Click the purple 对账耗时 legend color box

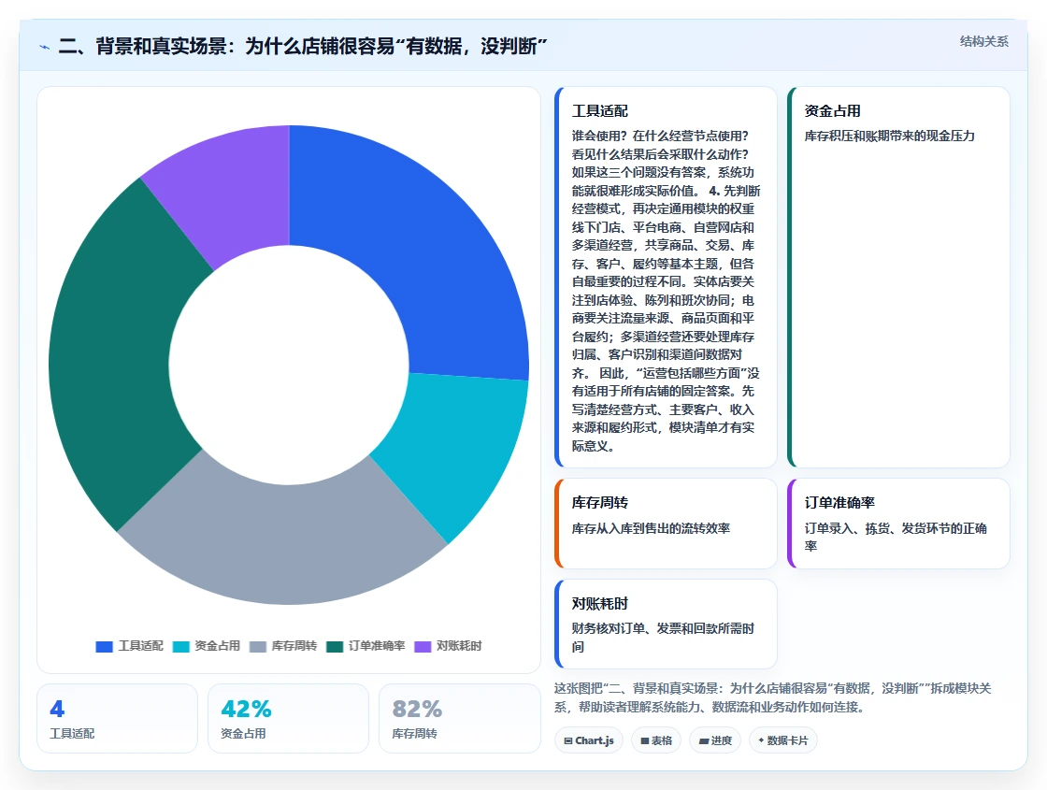[x=423, y=646]
